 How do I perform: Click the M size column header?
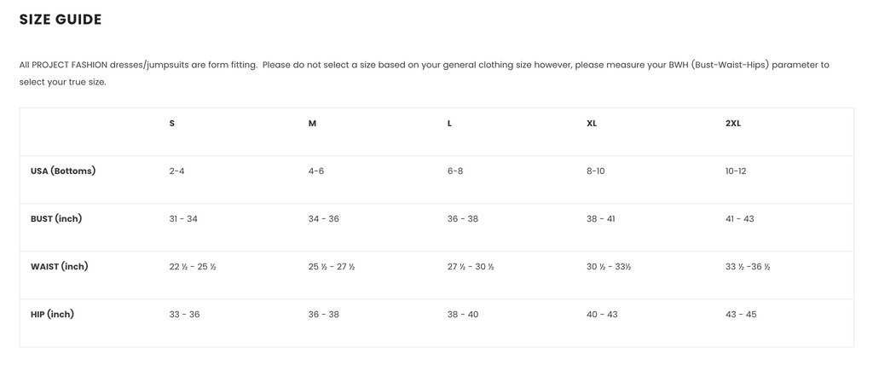coord(312,124)
